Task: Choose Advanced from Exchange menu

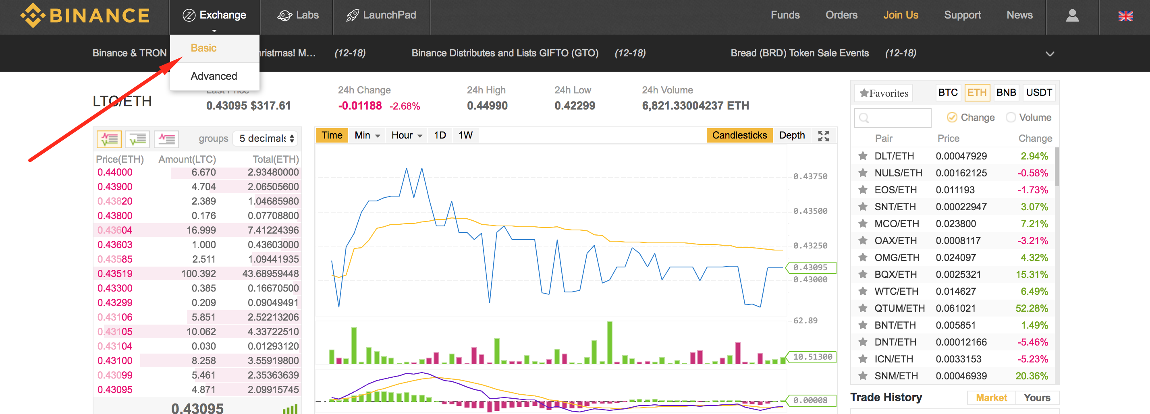Action: click(214, 76)
